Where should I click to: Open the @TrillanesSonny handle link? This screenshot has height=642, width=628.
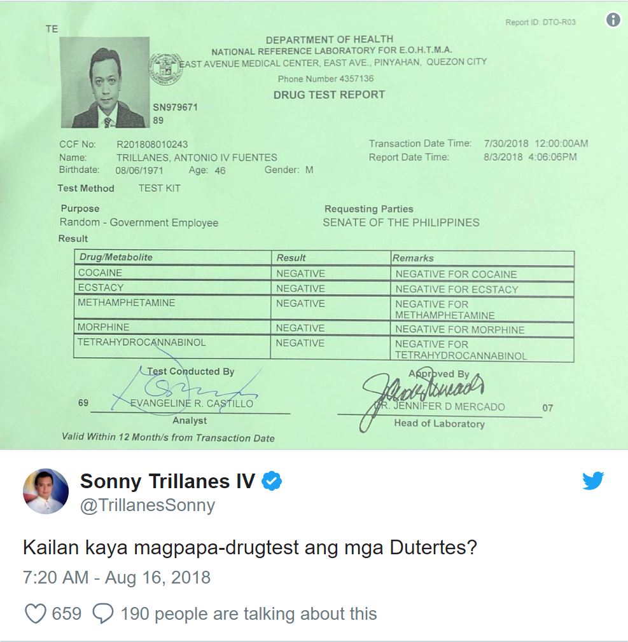pyautogui.click(x=147, y=505)
